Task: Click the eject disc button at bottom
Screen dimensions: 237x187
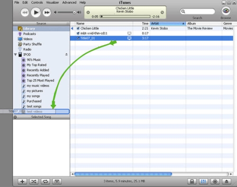Action: tap(227, 181)
